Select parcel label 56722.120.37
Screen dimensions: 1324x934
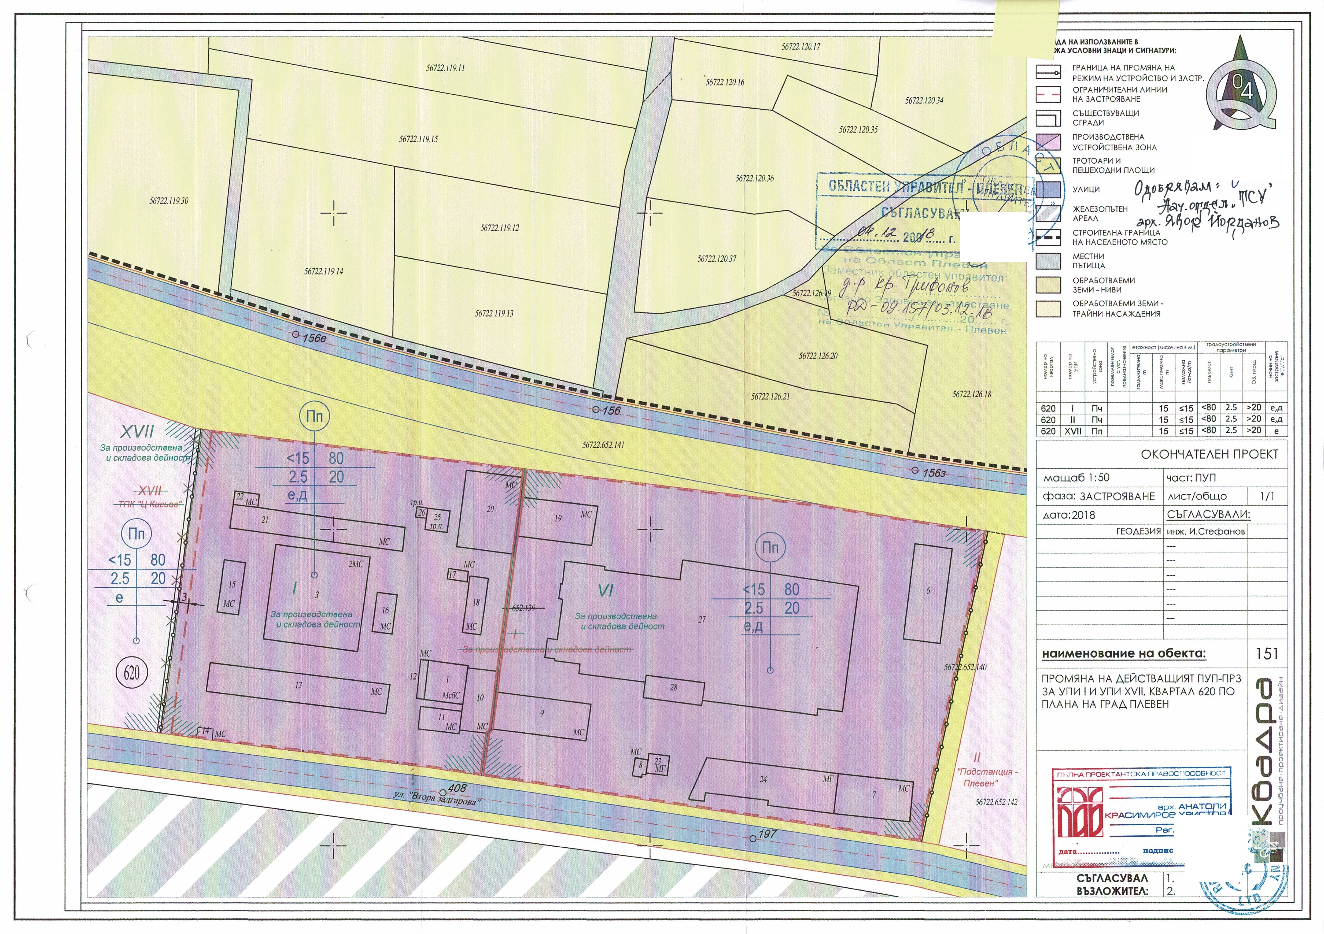point(717,259)
